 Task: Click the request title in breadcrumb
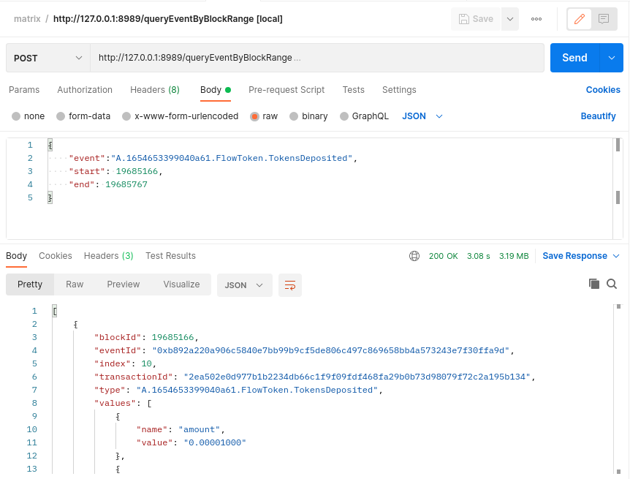point(168,19)
